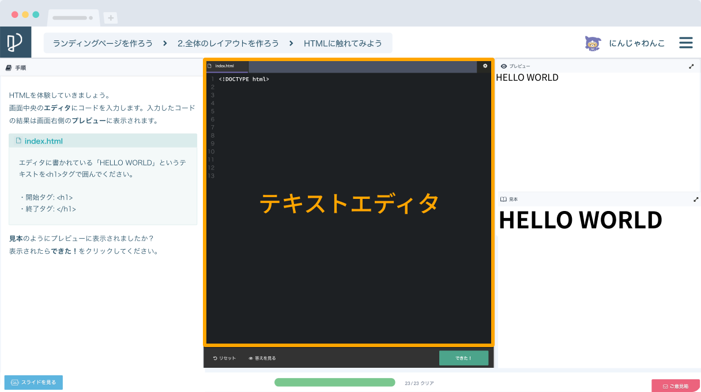Click the username にんじゃわんこ
Image resolution: width=701 pixels, height=392 pixels.
point(637,43)
